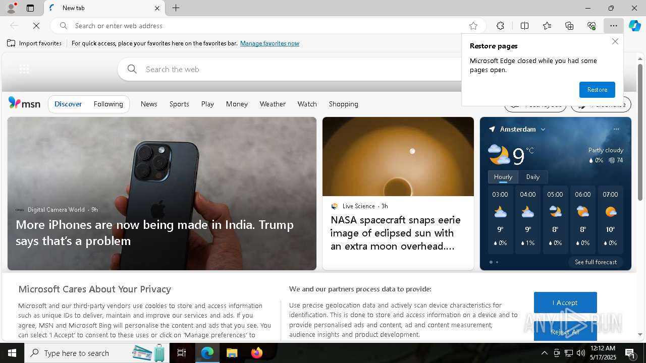Click Import favorites
Viewport: 646px width, 363px height.
tap(34, 43)
